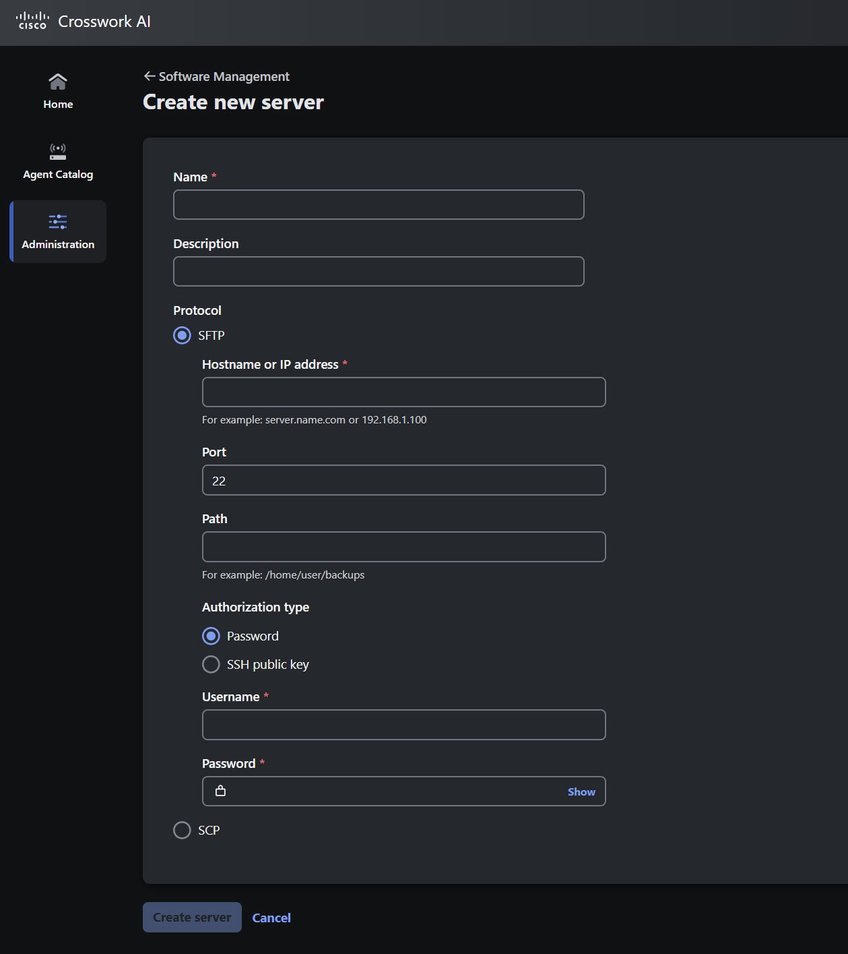Select the SCP protocol radio button
The image size is (848, 954).
[x=182, y=830]
